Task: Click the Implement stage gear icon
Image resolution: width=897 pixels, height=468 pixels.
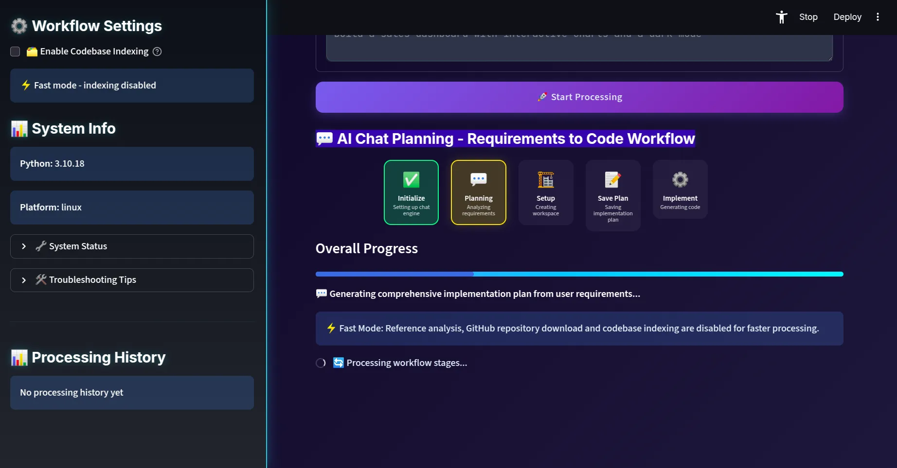Action: 680,179
